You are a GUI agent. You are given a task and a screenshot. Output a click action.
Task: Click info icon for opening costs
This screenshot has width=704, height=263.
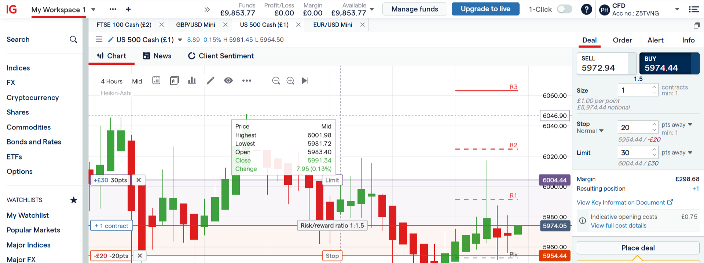(x=583, y=221)
